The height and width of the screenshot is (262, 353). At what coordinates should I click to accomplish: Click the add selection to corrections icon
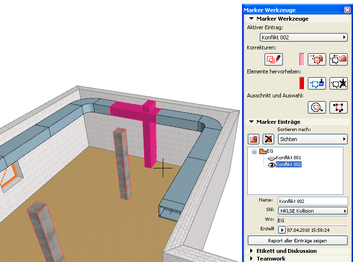pos(317,60)
